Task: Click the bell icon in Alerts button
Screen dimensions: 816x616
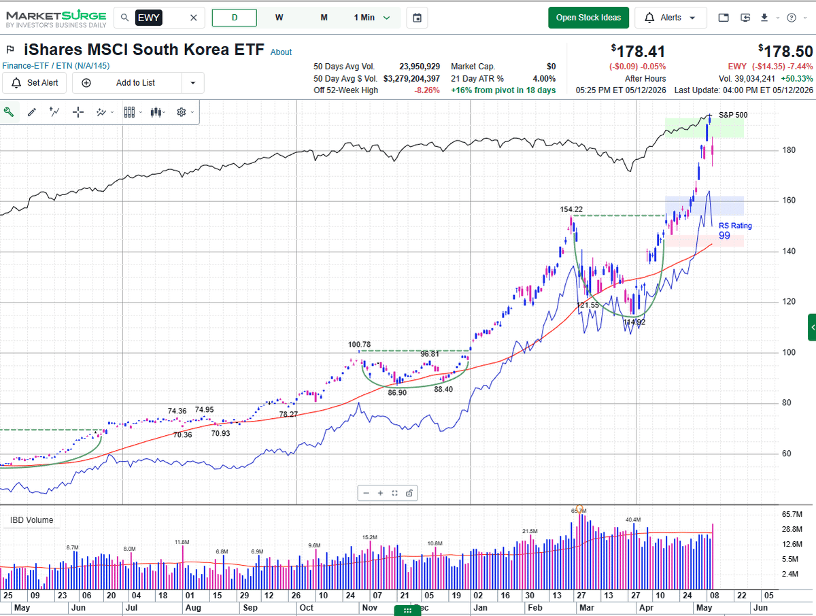Action: (650, 18)
